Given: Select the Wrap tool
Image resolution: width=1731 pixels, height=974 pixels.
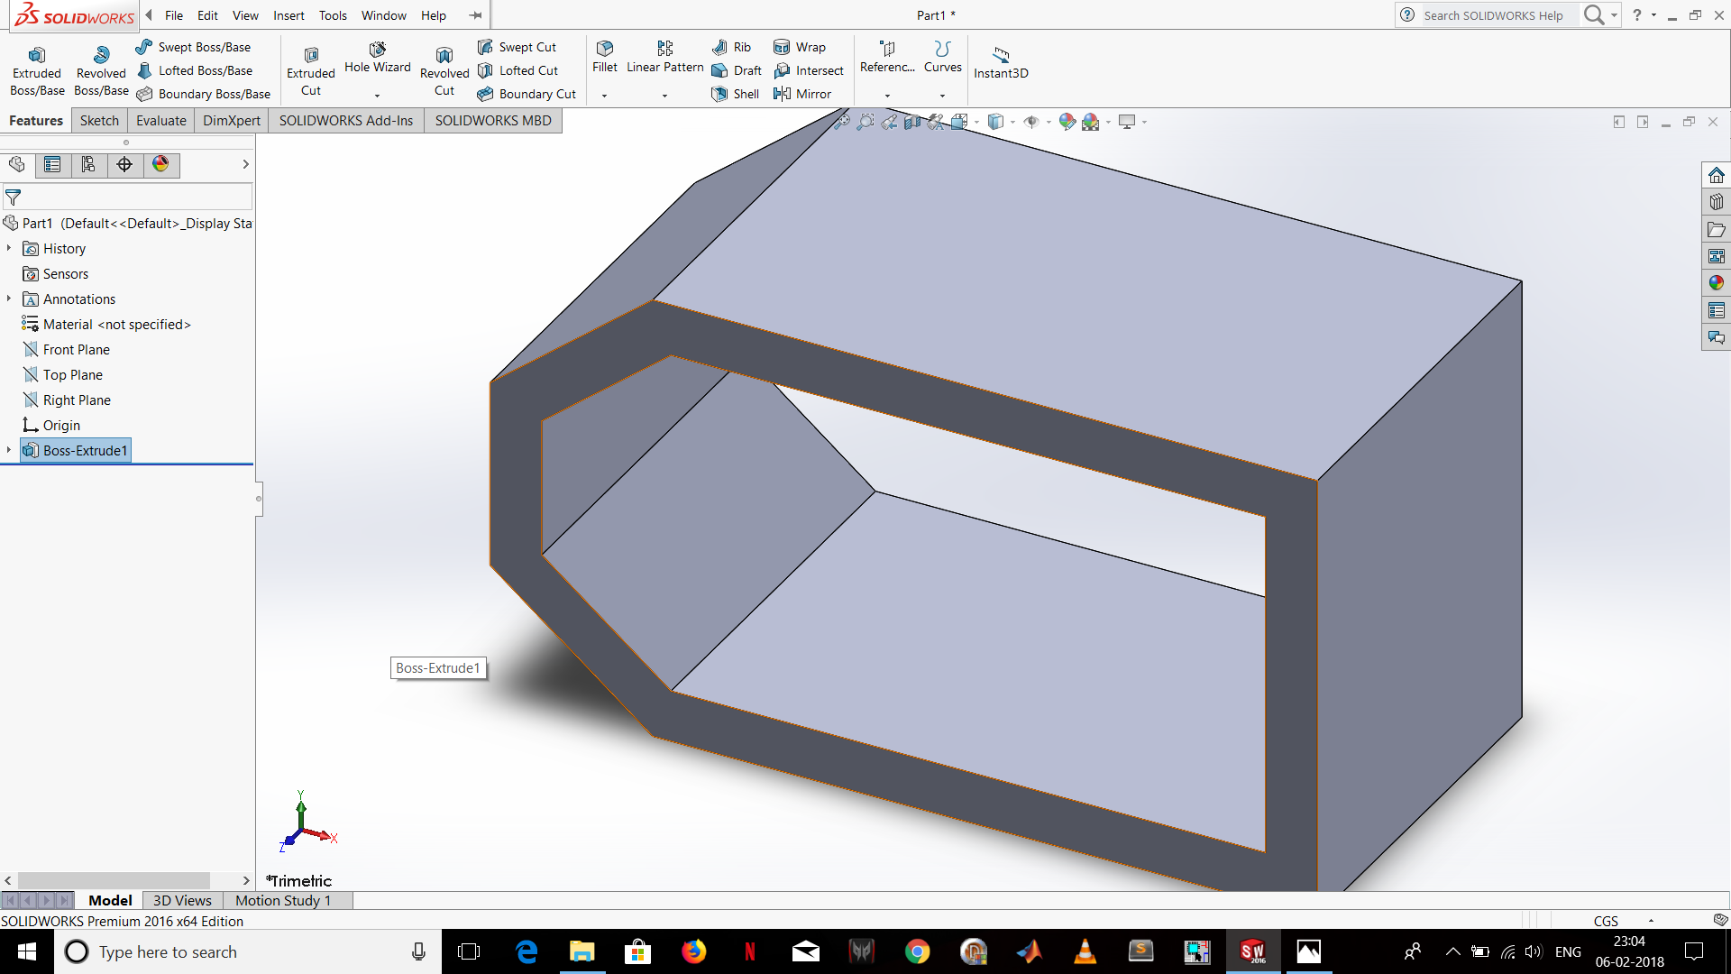Looking at the screenshot, I should pyautogui.click(x=800, y=47).
